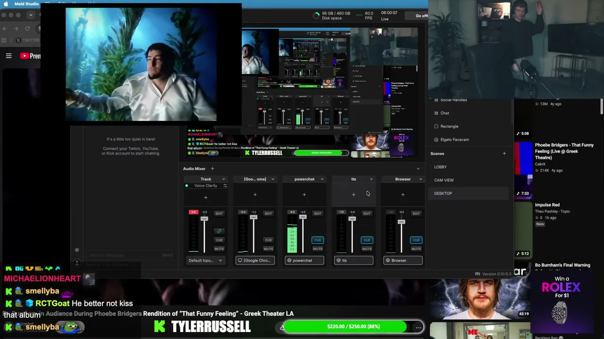Open the Meld Studio menu
604x339 pixels.
[26, 4]
